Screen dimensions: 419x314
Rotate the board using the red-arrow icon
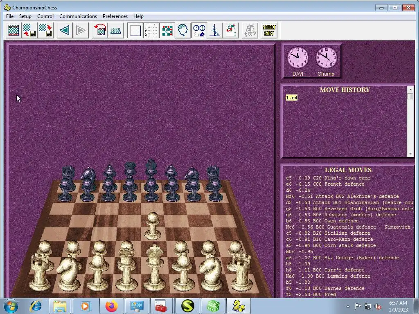[100, 30]
